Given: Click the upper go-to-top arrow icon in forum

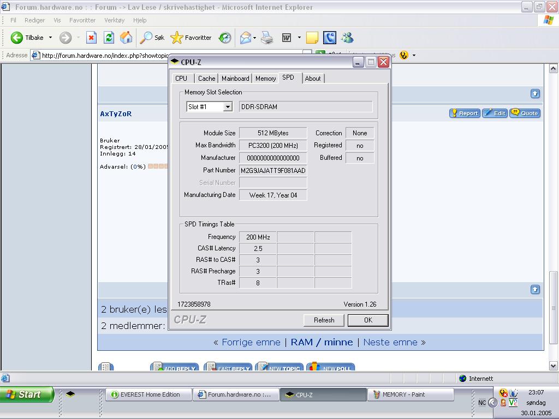Looking at the screenshot, I should pyautogui.click(x=535, y=93).
